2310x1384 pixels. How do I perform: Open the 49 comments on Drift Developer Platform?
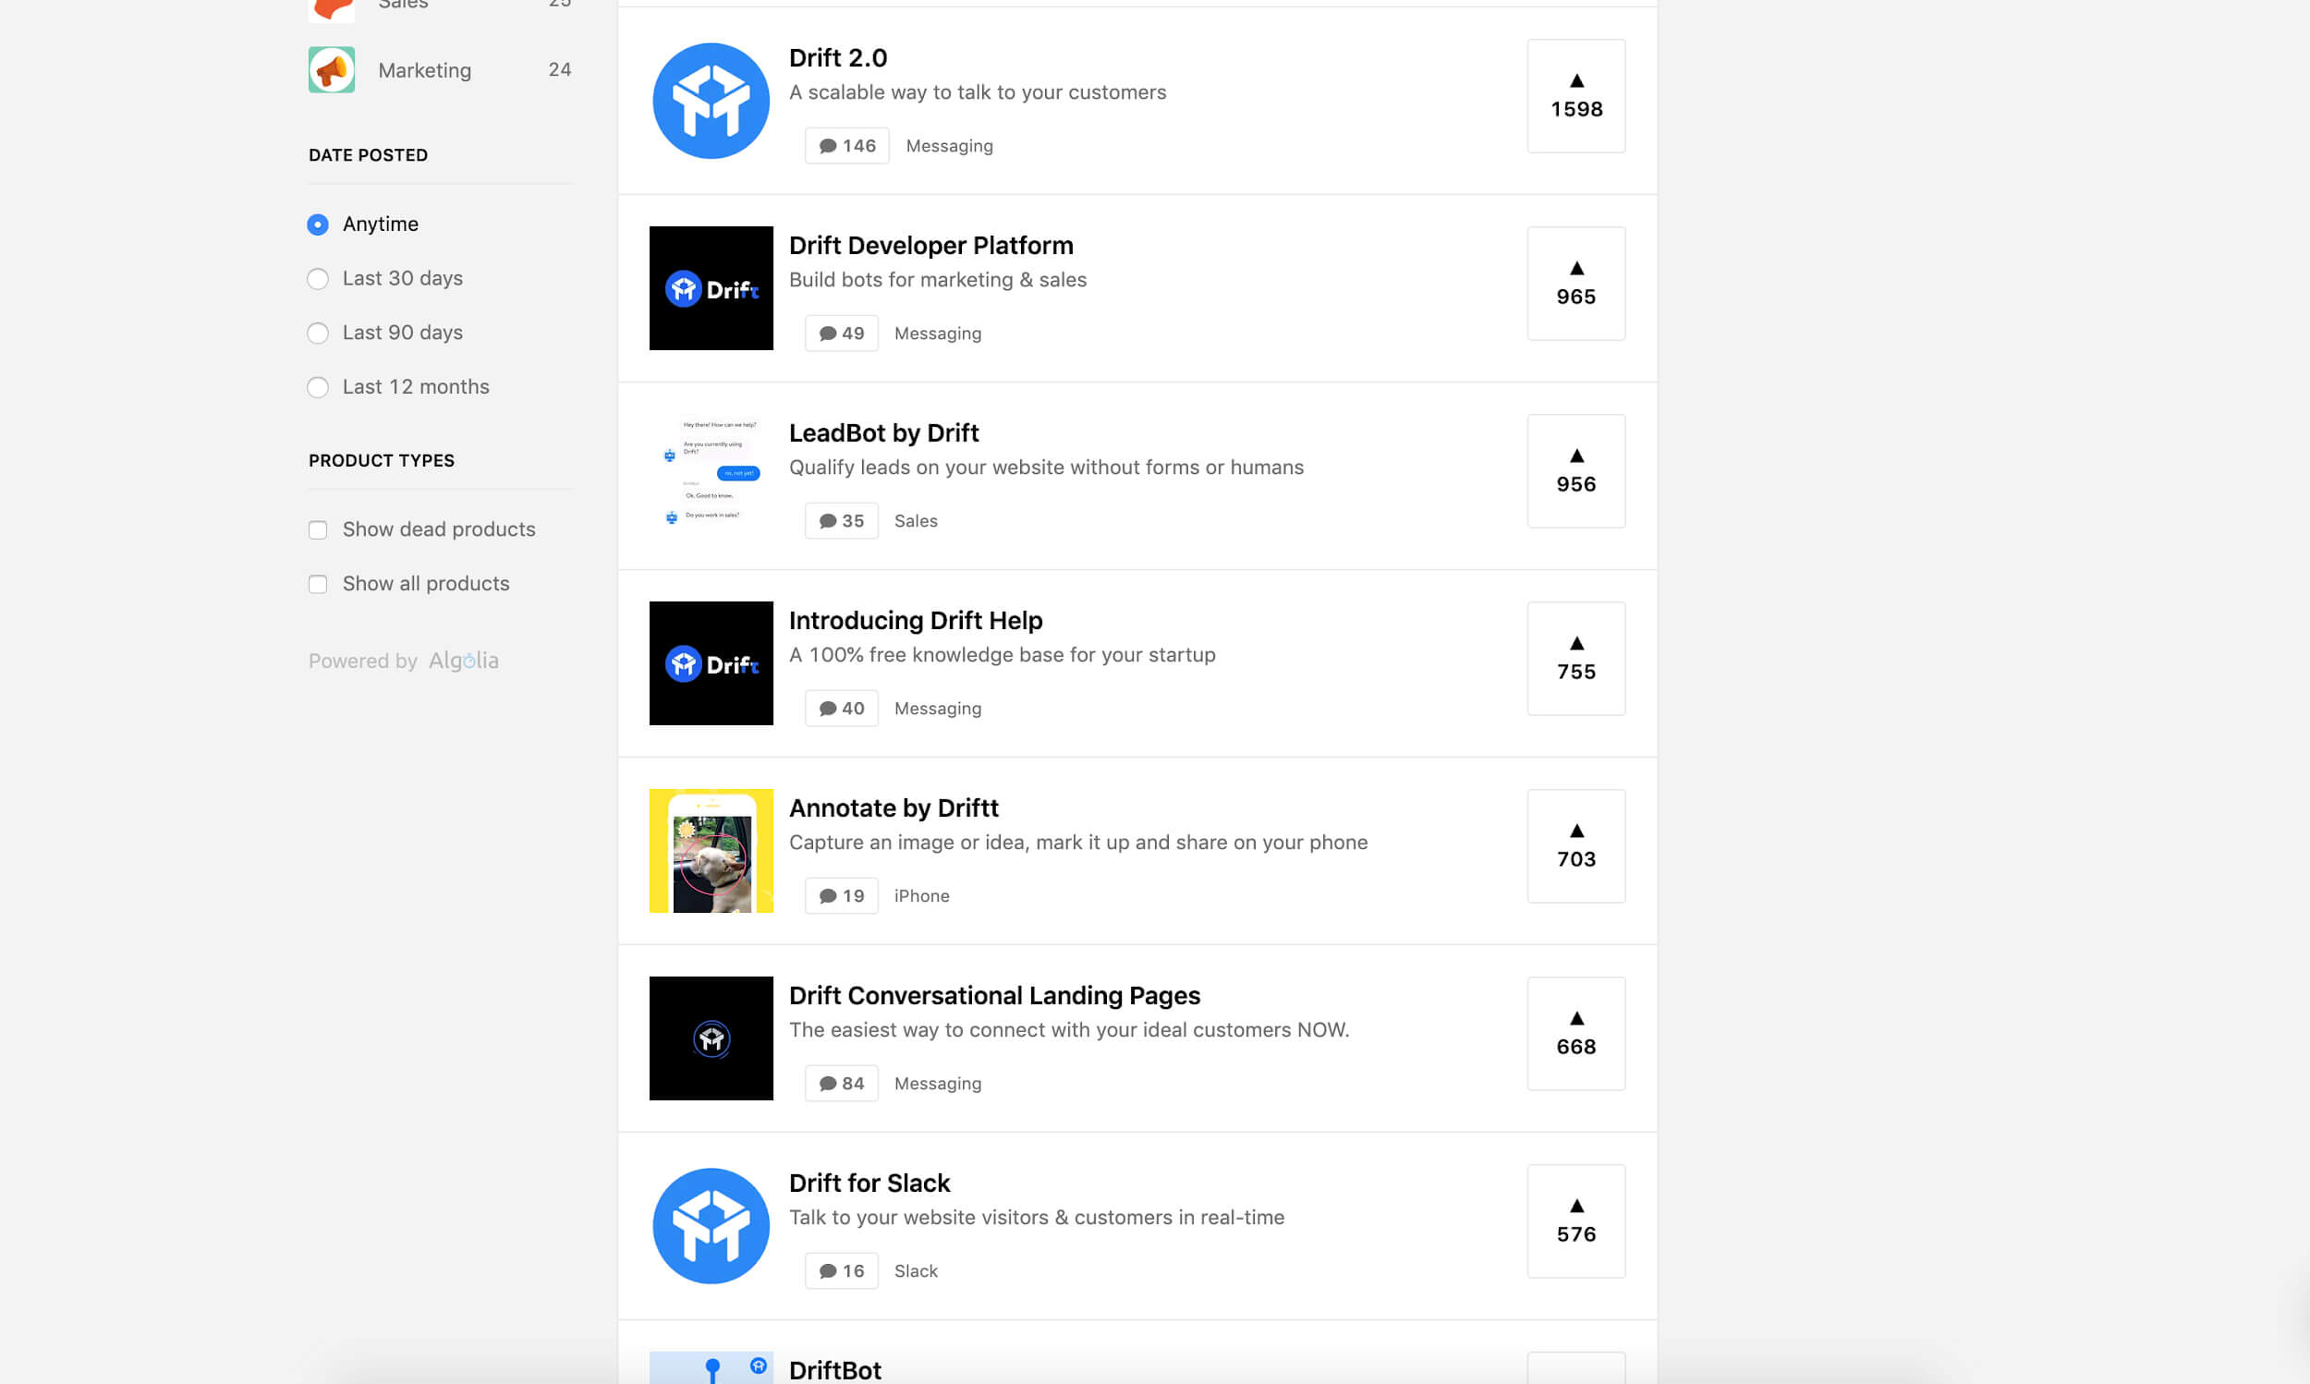pyautogui.click(x=841, y=333)
